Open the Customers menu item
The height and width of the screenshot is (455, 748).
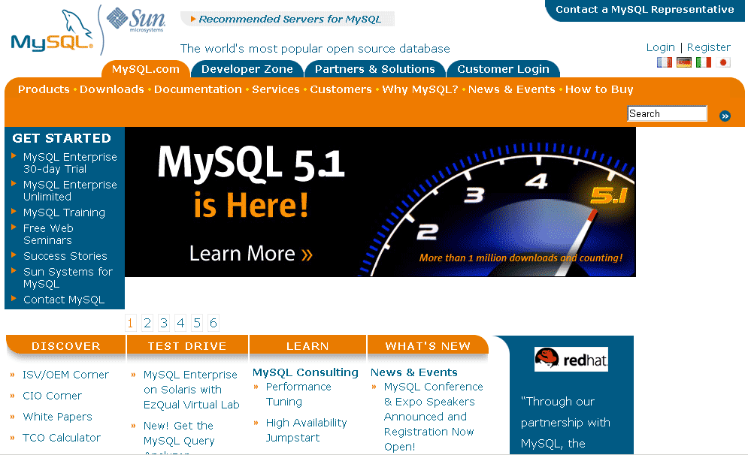point(341,89)
